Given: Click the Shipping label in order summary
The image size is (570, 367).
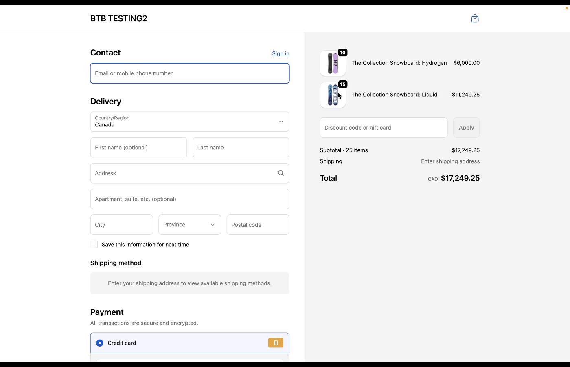Looking at the screenshot, I should (331, 161).
